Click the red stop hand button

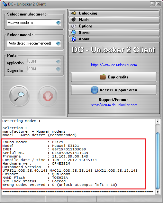click(x=48, y=96)
